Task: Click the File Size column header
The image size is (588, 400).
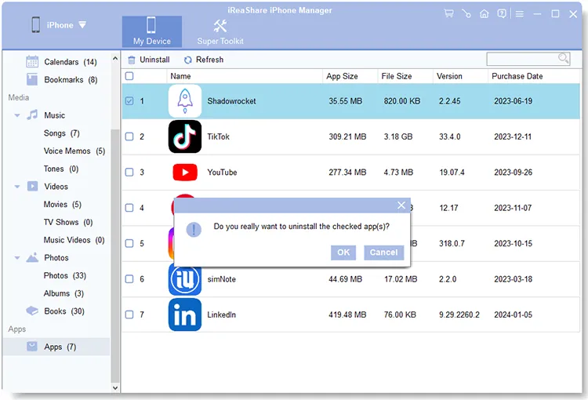Action: [397, 76]
